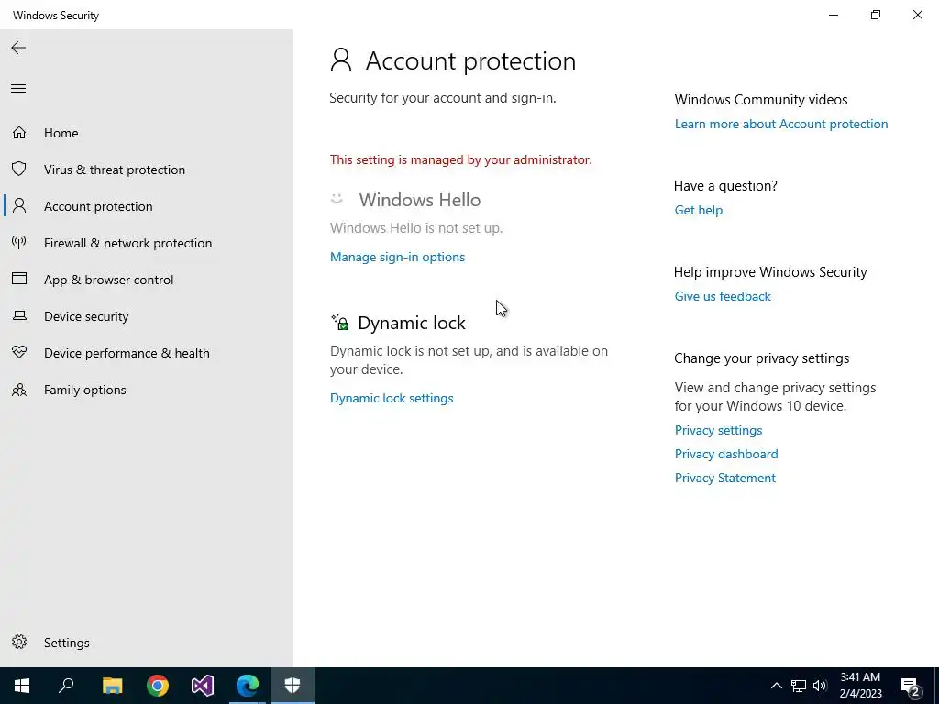Click the 'Windows Community videos' heading

[760, 99]
